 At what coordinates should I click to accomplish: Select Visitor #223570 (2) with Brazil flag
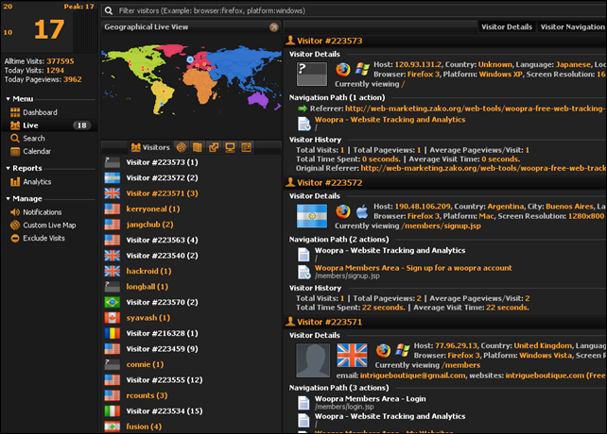point(191,302)
